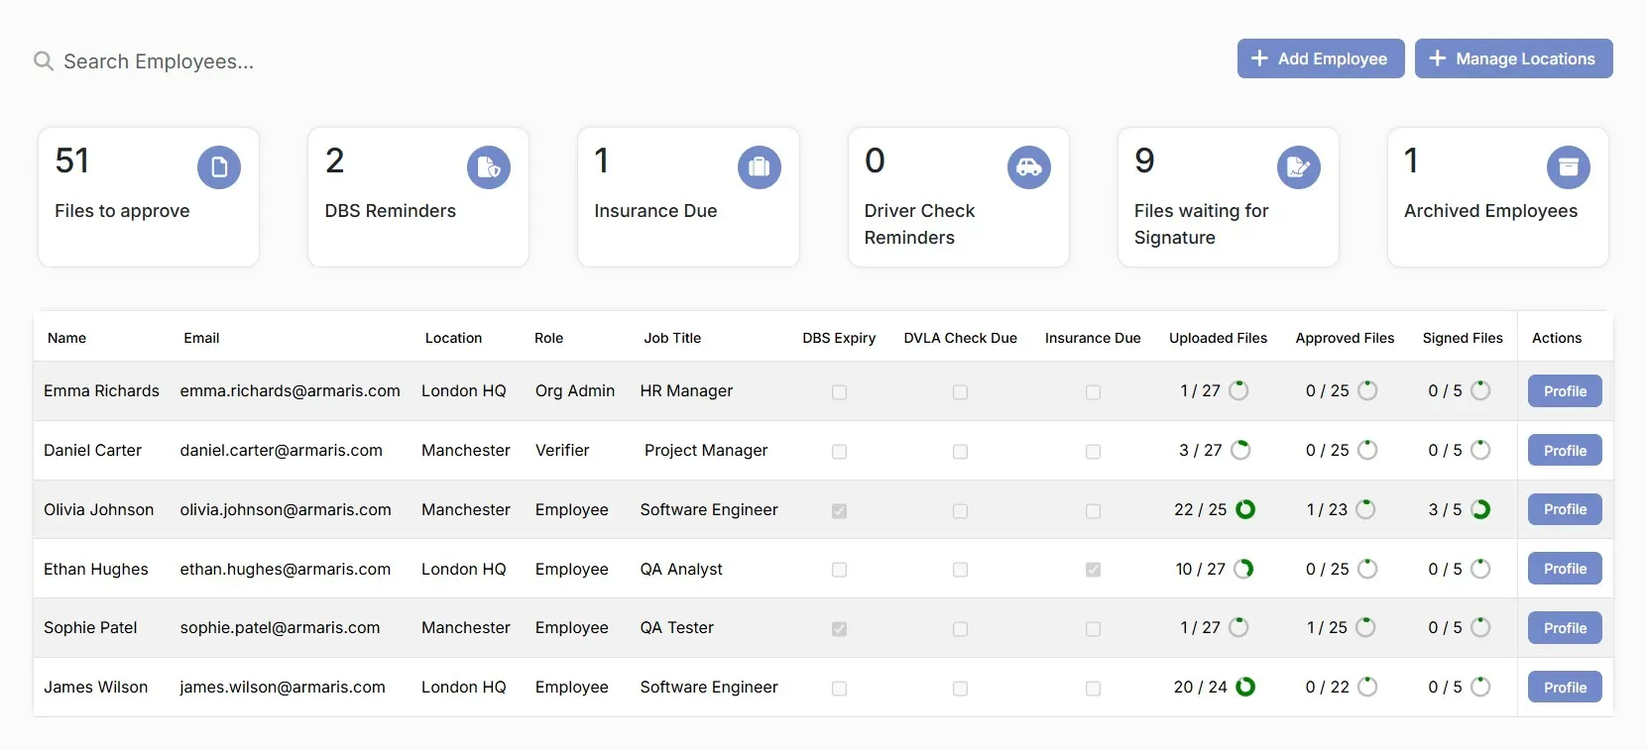This screenshot has width=1647, height=750.
Task: Toggle James Wilson's Insurance Due checkbox
Action: click(x=1093, y=689)
